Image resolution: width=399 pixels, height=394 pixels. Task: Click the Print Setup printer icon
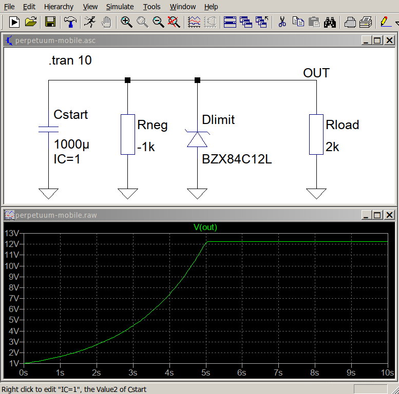(350, 22)
